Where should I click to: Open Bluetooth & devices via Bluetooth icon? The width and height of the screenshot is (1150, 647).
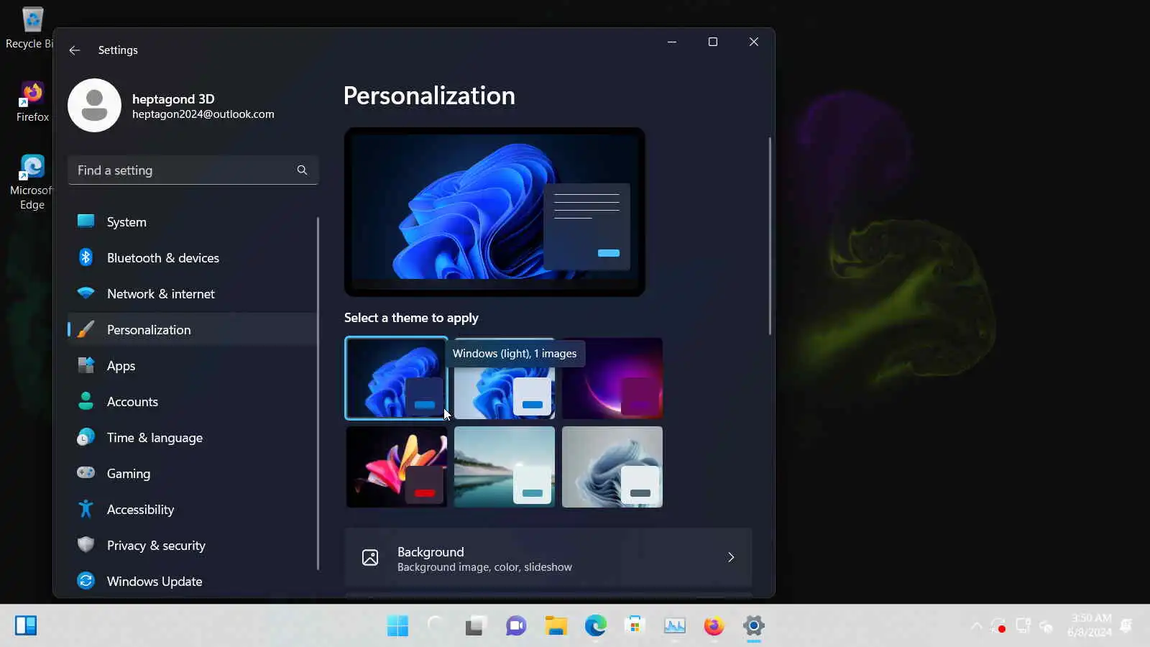[x=86, y=257]
